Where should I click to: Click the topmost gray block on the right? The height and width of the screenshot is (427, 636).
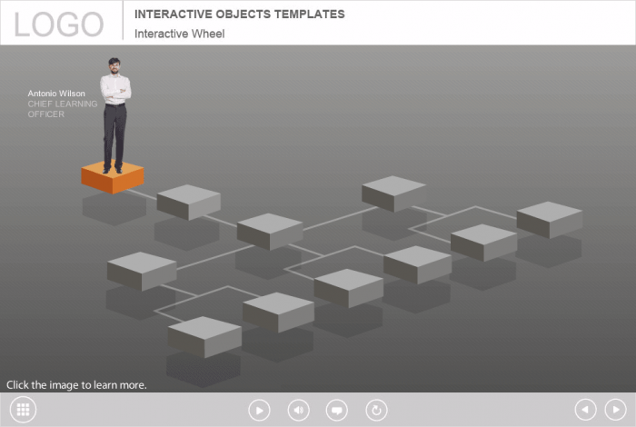coord(393,193)
